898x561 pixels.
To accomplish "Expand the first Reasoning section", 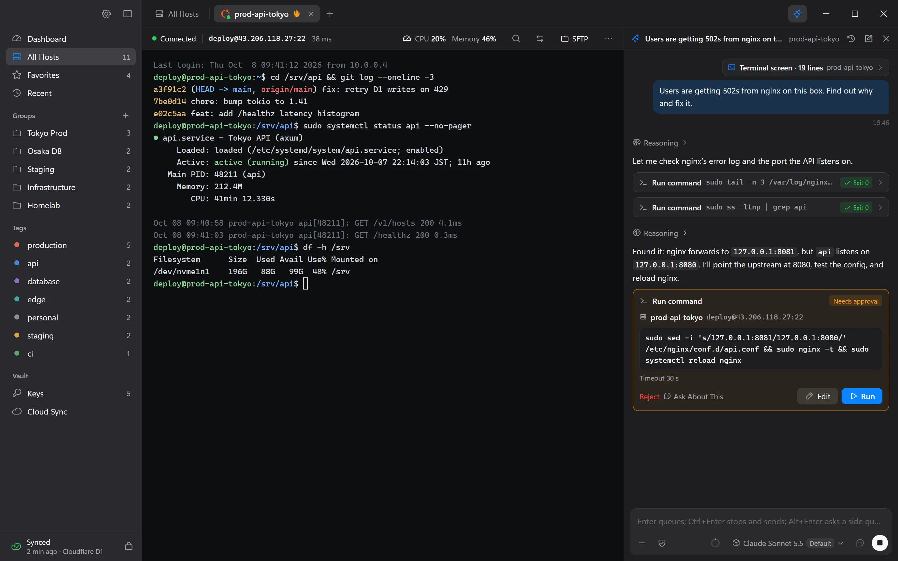I will (660, 143).
